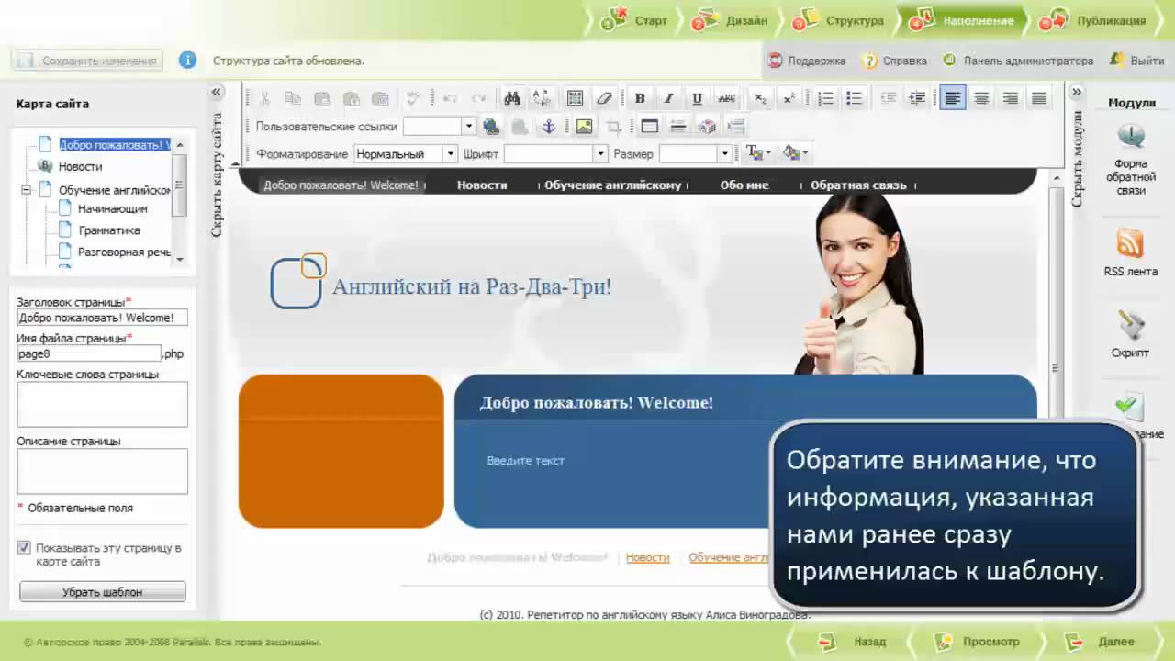
Task: Collapse the Обучение английскому tree node
Action: (26, 190)
